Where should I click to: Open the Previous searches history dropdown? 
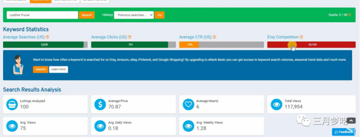click(x=134, y=15)
